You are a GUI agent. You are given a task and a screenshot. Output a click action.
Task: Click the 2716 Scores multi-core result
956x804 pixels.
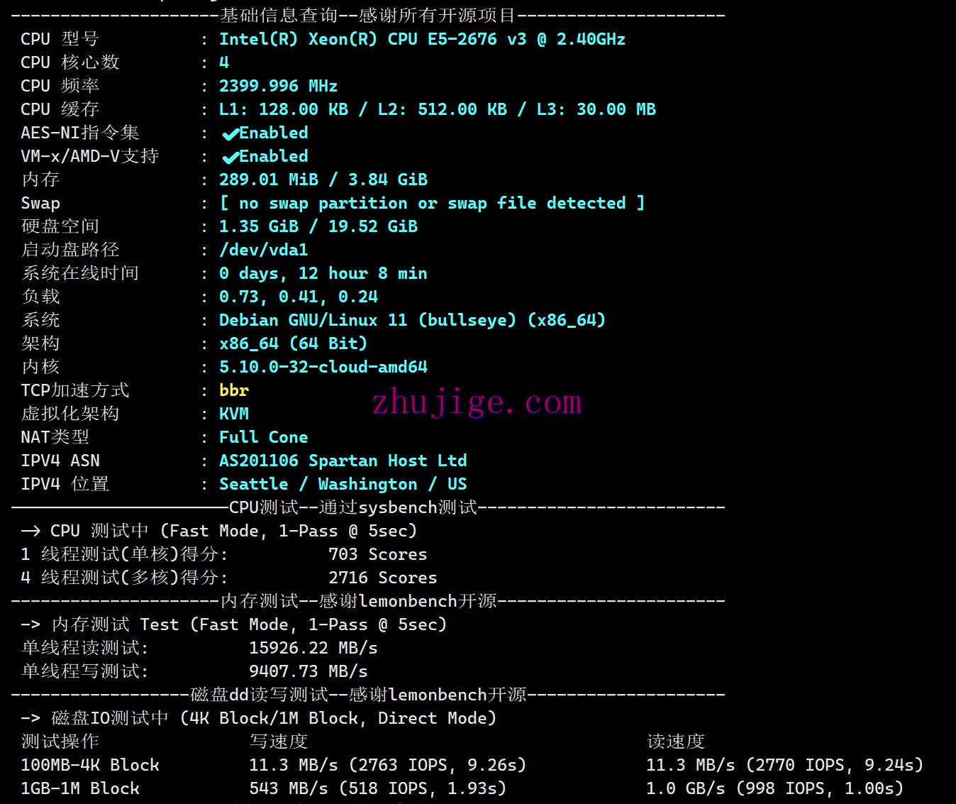click(382, 578)
